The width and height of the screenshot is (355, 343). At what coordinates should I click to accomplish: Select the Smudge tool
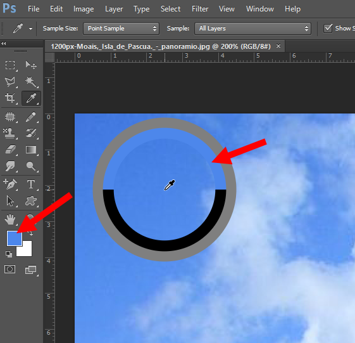click(10, 166)
